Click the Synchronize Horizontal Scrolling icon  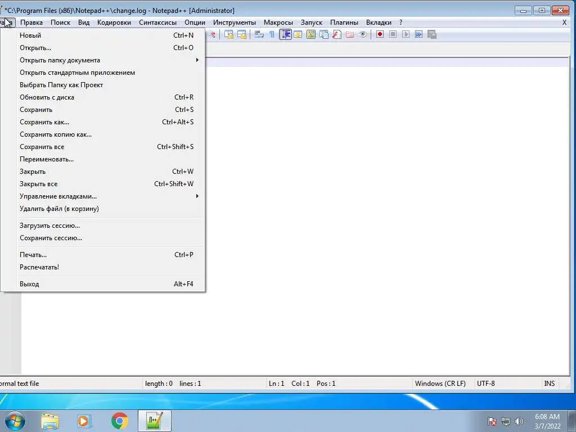pyautogui.click(x=242, y=34)
